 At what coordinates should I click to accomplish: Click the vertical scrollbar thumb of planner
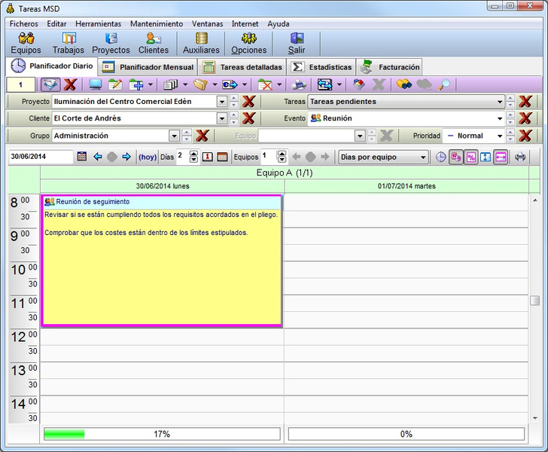click(534, 301)
